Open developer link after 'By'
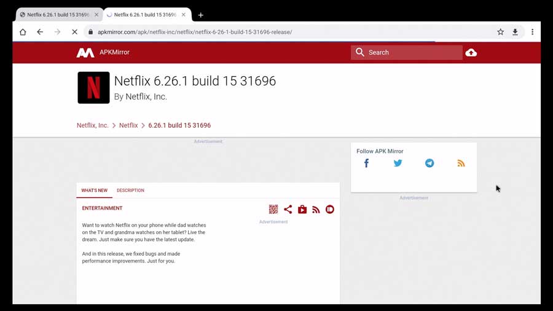 (146, 96)
